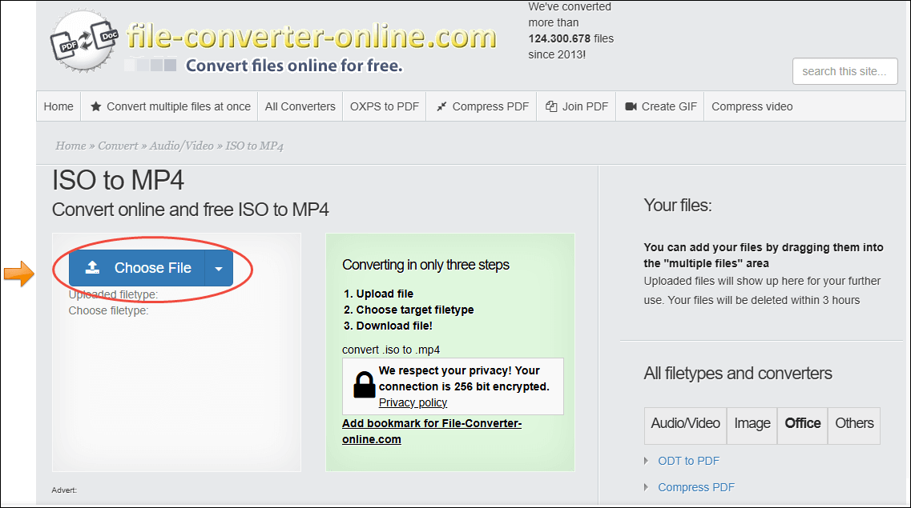Screen dimensions: 911x508
Task: Click 'Converting in only three steps' heading
Action: [x=426, y=265]
